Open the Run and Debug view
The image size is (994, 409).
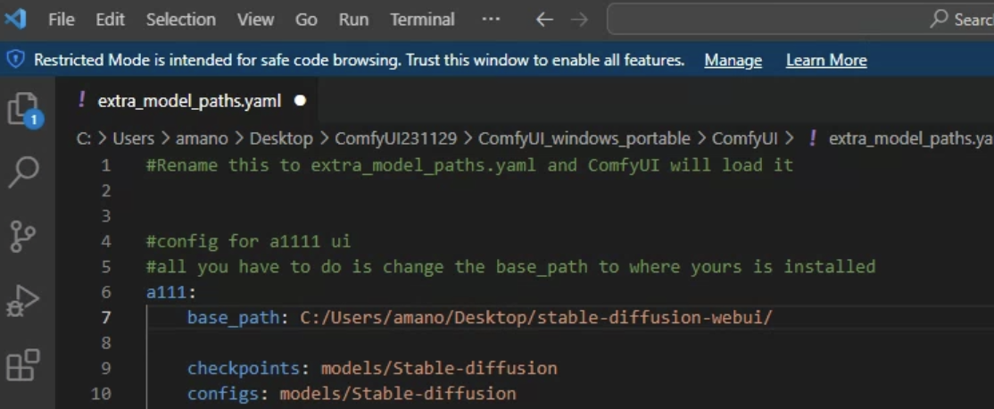coord(23,301)
